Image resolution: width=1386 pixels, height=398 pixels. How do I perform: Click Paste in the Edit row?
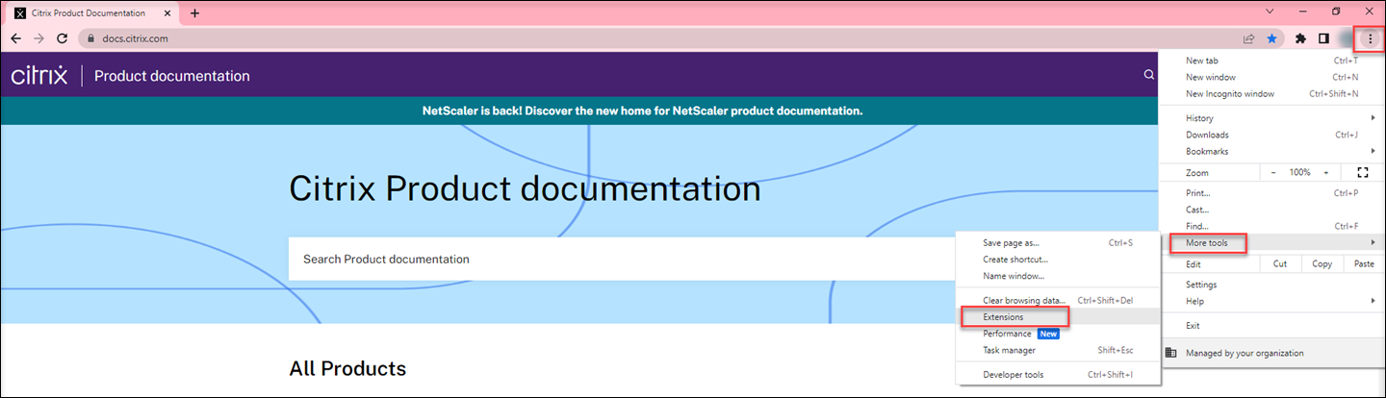[1364, 263]
